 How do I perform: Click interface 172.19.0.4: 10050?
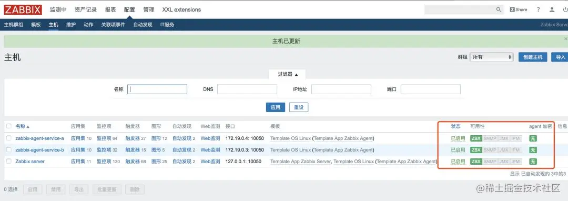[x=245, y=138]
